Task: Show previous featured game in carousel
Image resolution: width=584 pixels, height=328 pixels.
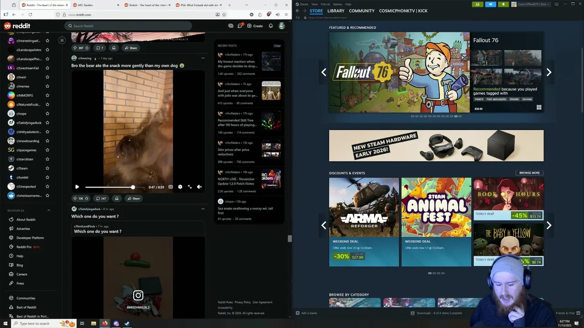Action: (323, 72)
